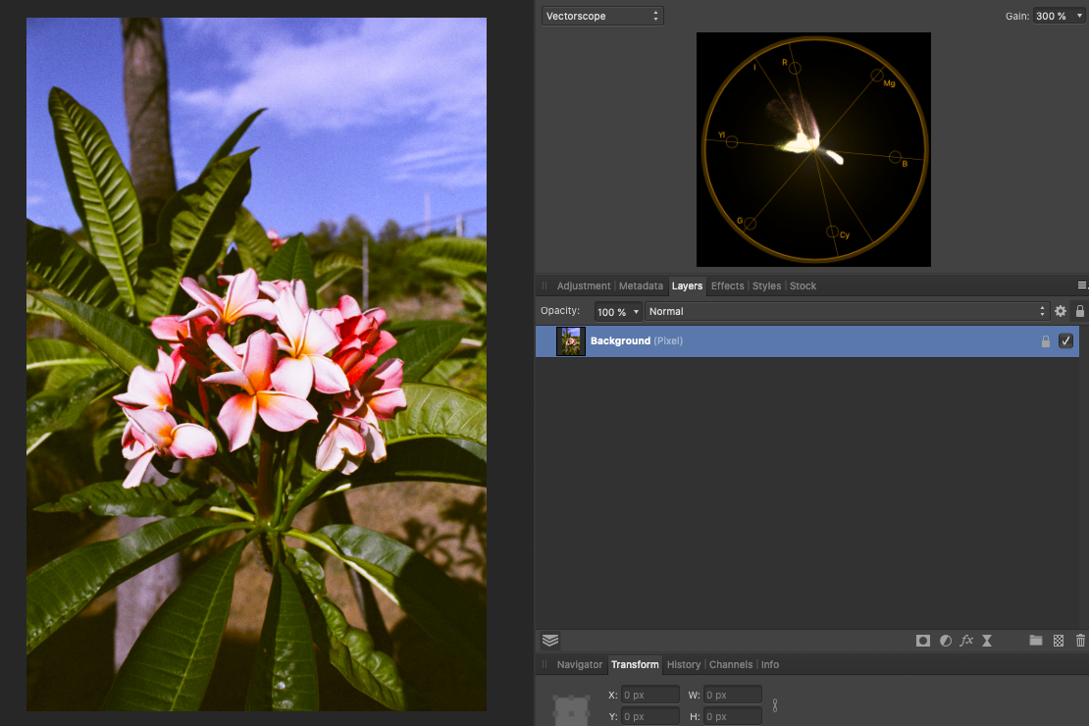Add a new pixel layer
1089x726 pixels.
pyautogui.click(x=1059, y=641)
